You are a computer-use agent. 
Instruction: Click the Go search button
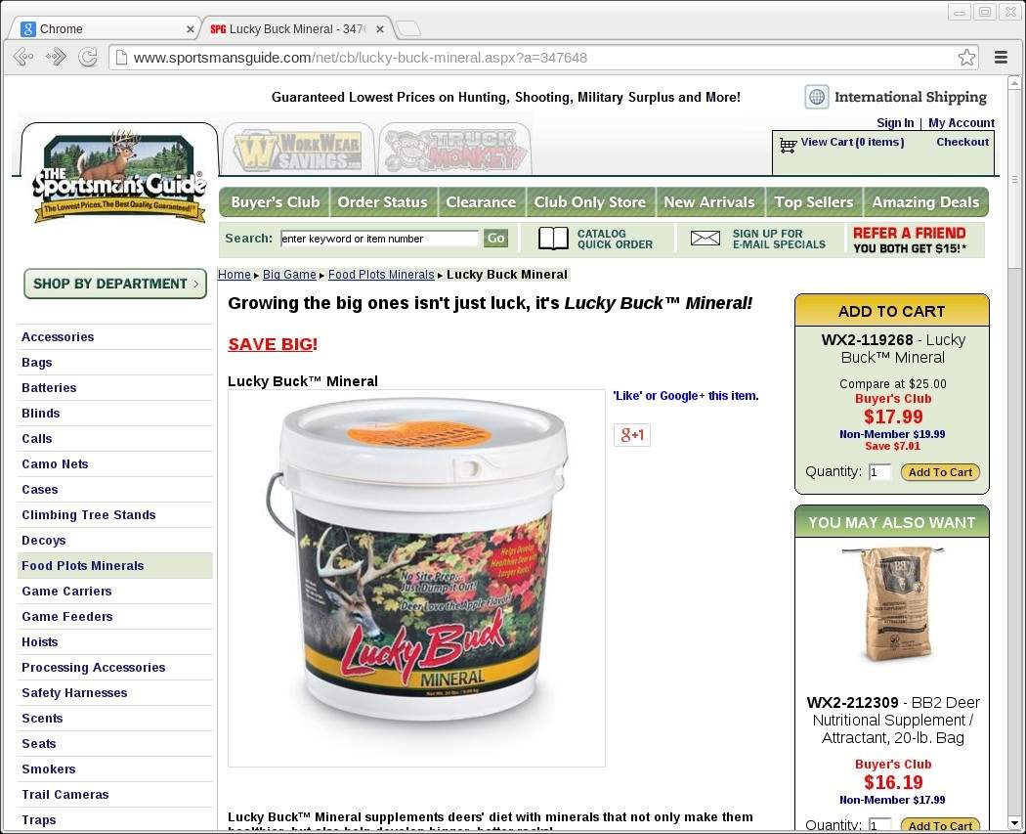click(x=495, y=239)
